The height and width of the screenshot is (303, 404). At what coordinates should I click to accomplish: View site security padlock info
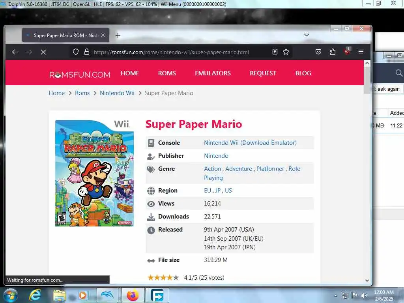coord(87,52)
